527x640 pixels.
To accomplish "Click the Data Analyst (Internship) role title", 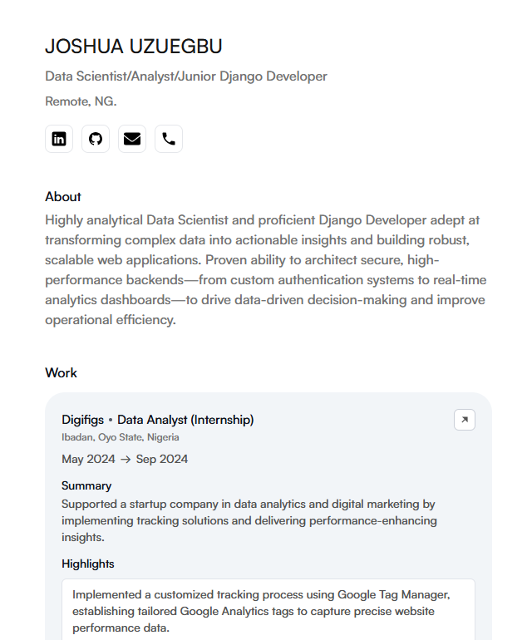I will [185, 420].
